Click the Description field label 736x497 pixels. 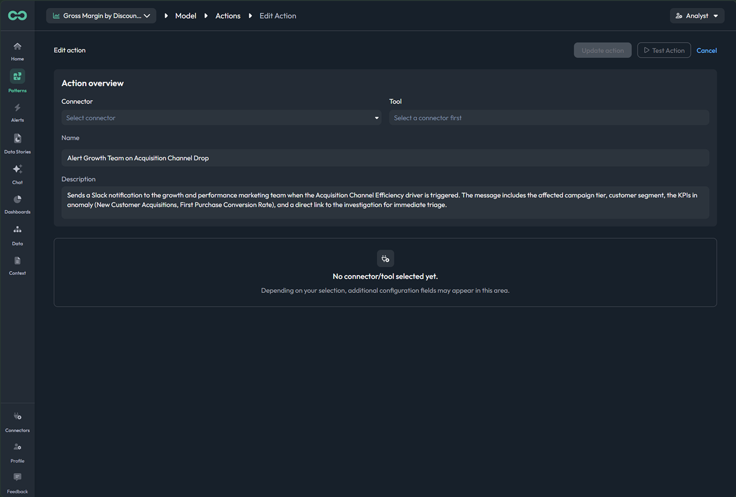click(79, 179)
